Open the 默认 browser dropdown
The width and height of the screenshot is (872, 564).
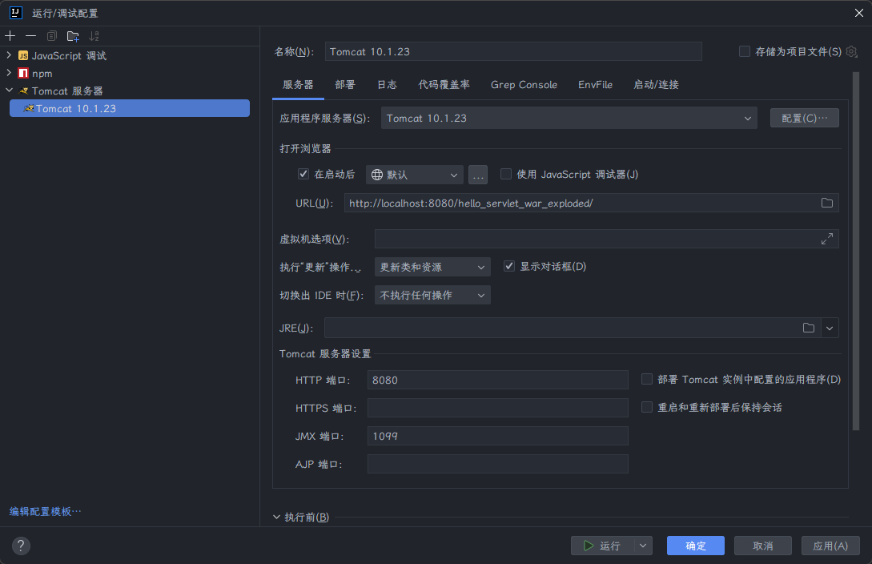[414, 175]
